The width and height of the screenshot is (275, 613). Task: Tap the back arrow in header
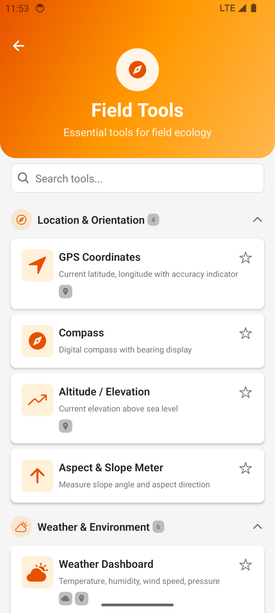point(19,46)
